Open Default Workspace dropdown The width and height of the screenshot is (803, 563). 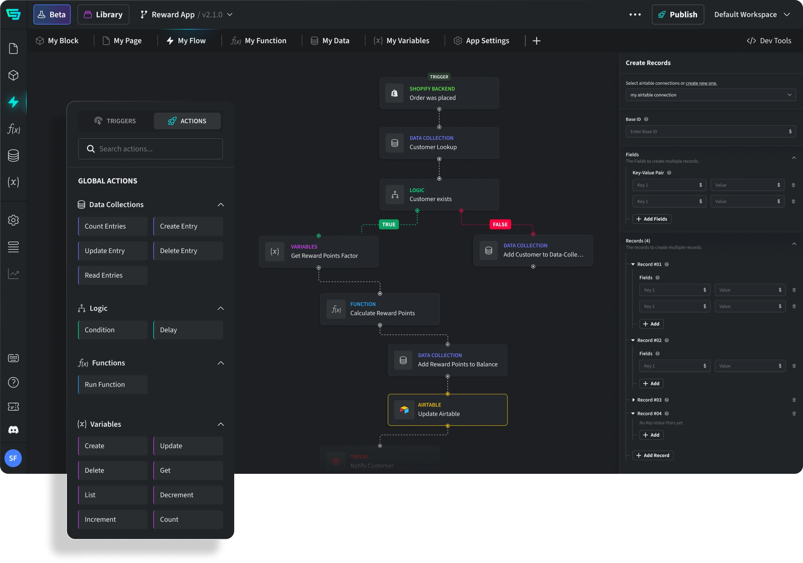click(x=752, y=14)
